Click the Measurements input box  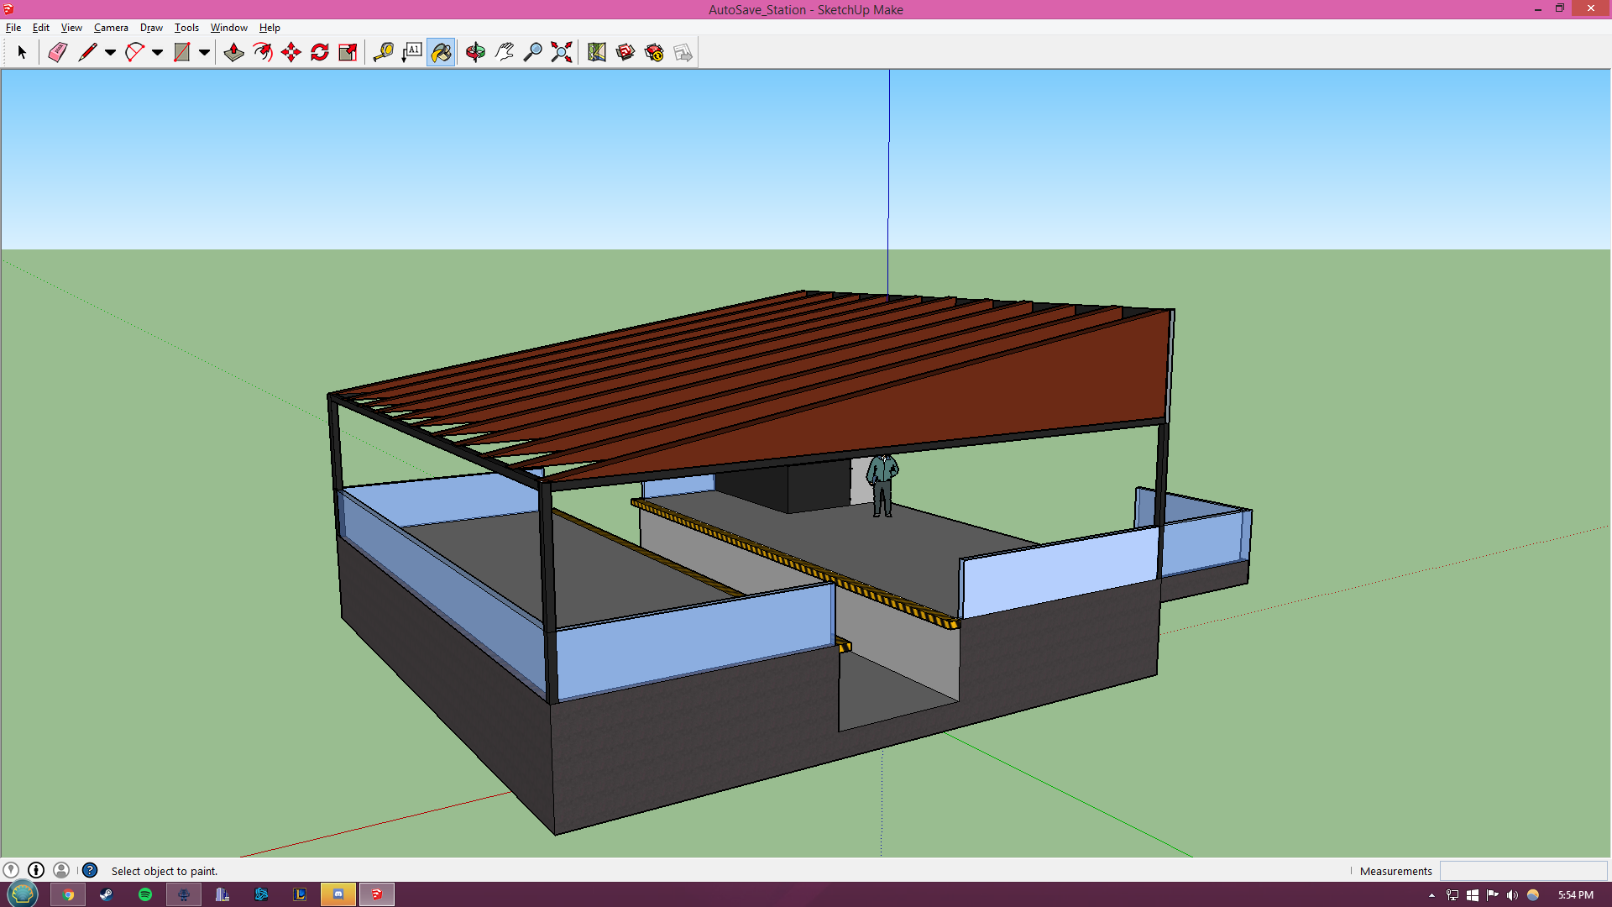click(1522, 871)
